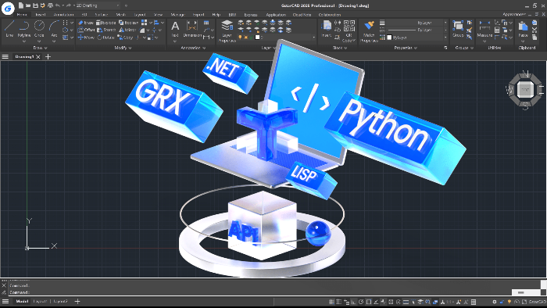Screen dimensions: 547x308
Task: Open Layer Properties manager
Action: [227, 30]
